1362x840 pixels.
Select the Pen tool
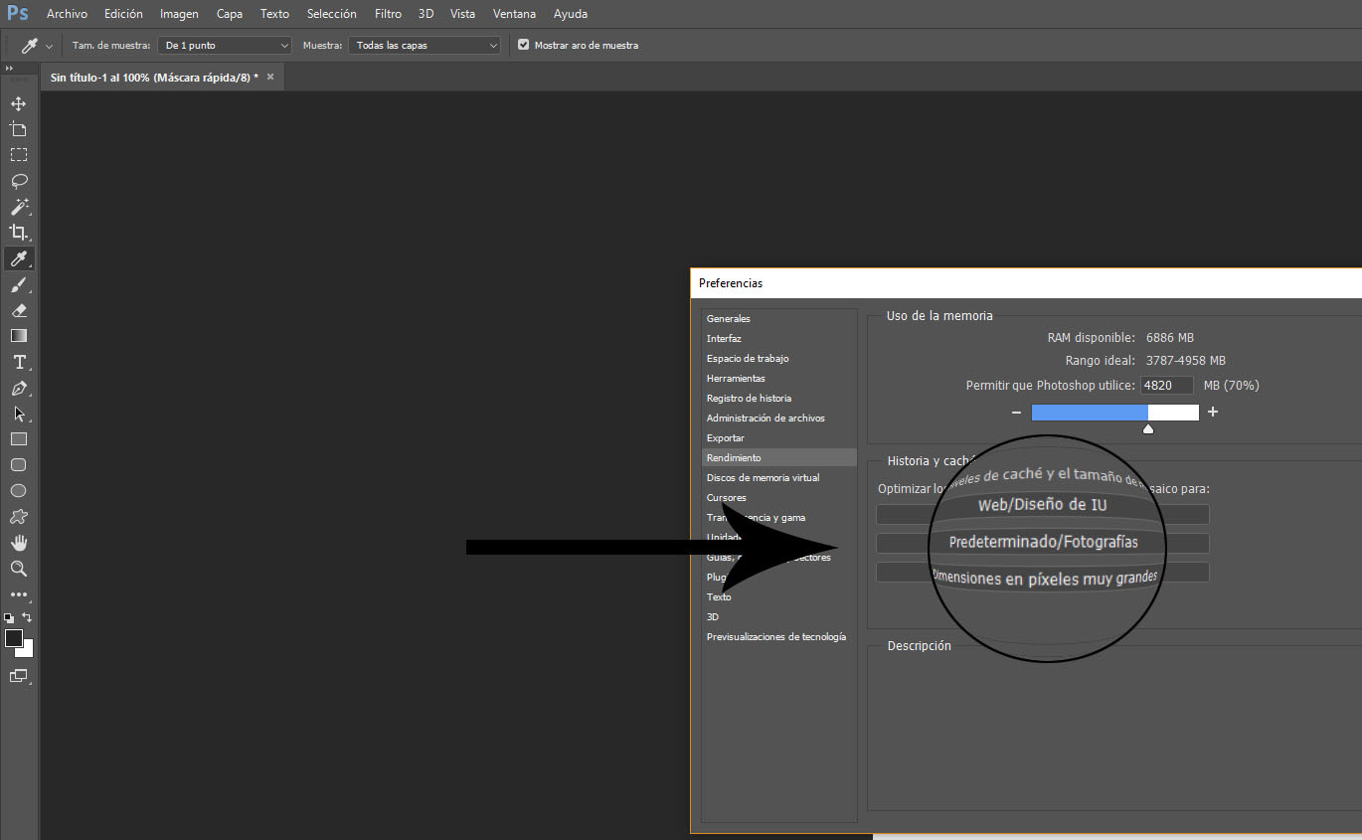[x=19, y=388]
